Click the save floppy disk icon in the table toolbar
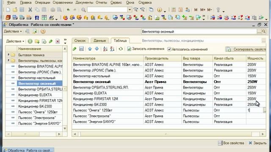Viewport: 271px width, 152px height. 81,49
